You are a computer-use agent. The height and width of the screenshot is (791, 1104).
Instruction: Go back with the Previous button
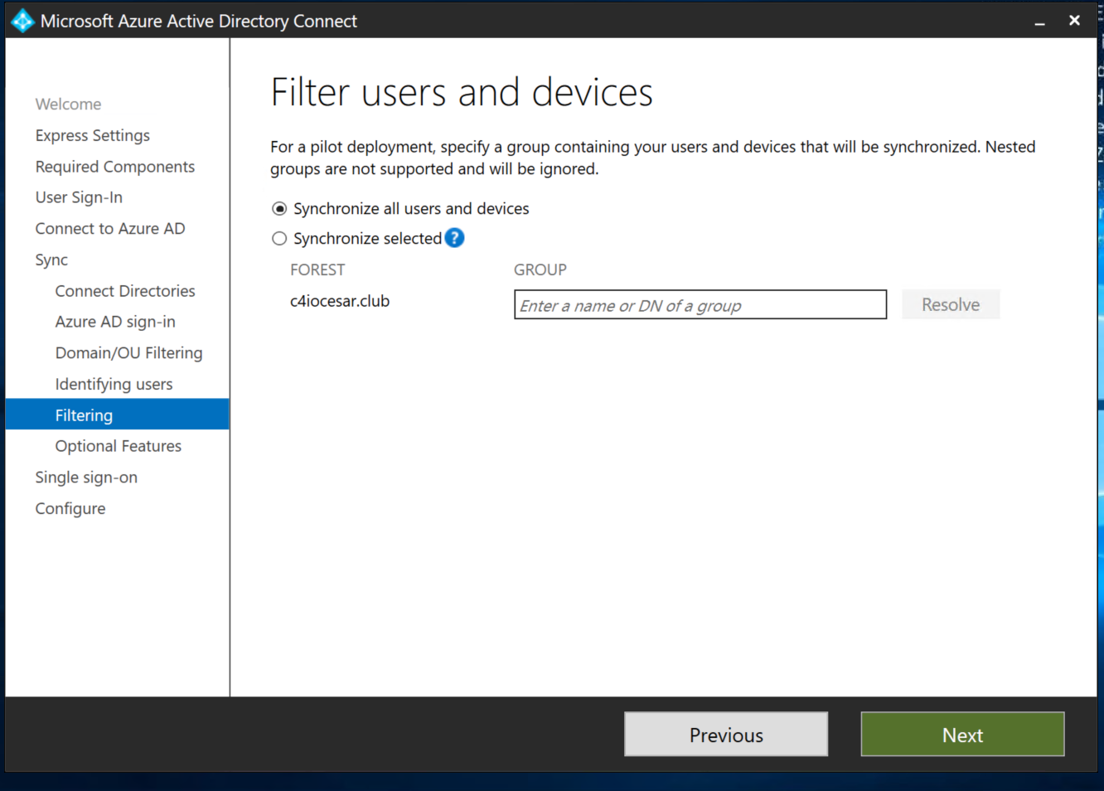click(725, 735)
